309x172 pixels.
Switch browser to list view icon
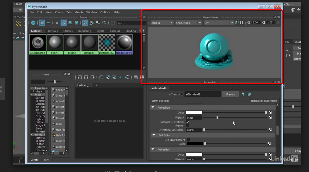click(x=49, y=23)
